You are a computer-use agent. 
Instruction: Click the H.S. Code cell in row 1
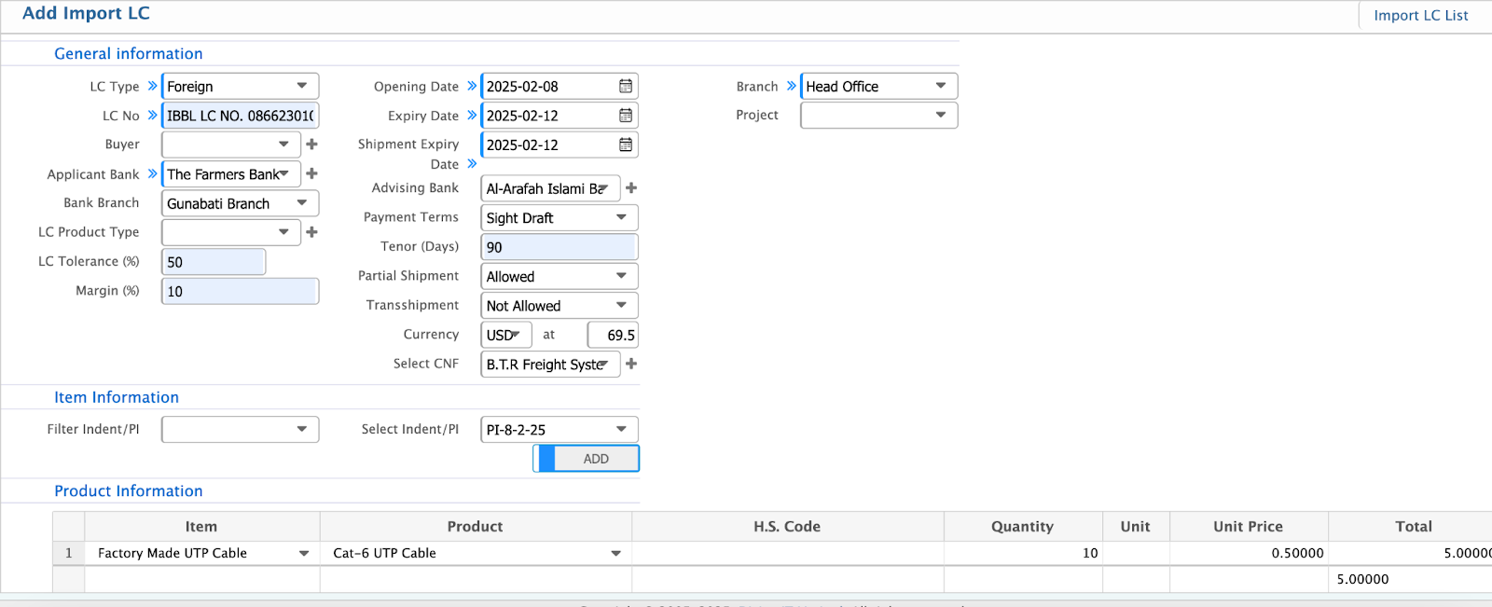click(x=787, y=553)
